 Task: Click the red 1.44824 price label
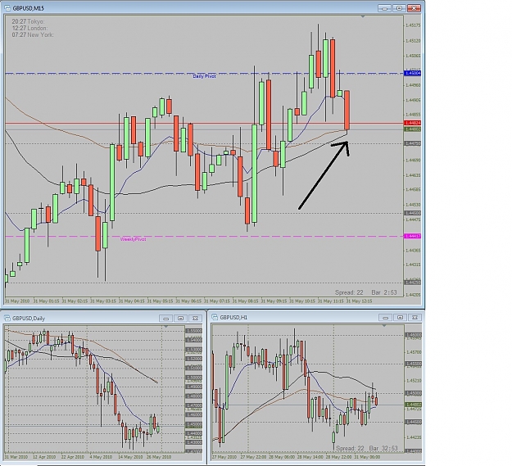[x=413, y=123]
